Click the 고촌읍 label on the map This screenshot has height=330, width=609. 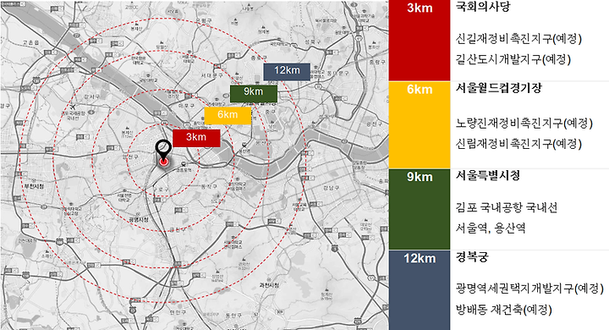click(x=30, y=42)
